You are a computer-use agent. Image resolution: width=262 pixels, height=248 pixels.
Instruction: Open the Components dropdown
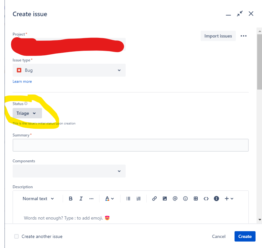69,171
